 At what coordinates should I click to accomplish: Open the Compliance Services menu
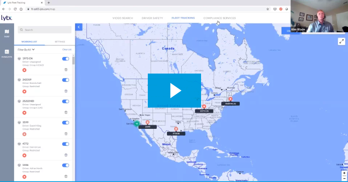[x=219, y=18]
